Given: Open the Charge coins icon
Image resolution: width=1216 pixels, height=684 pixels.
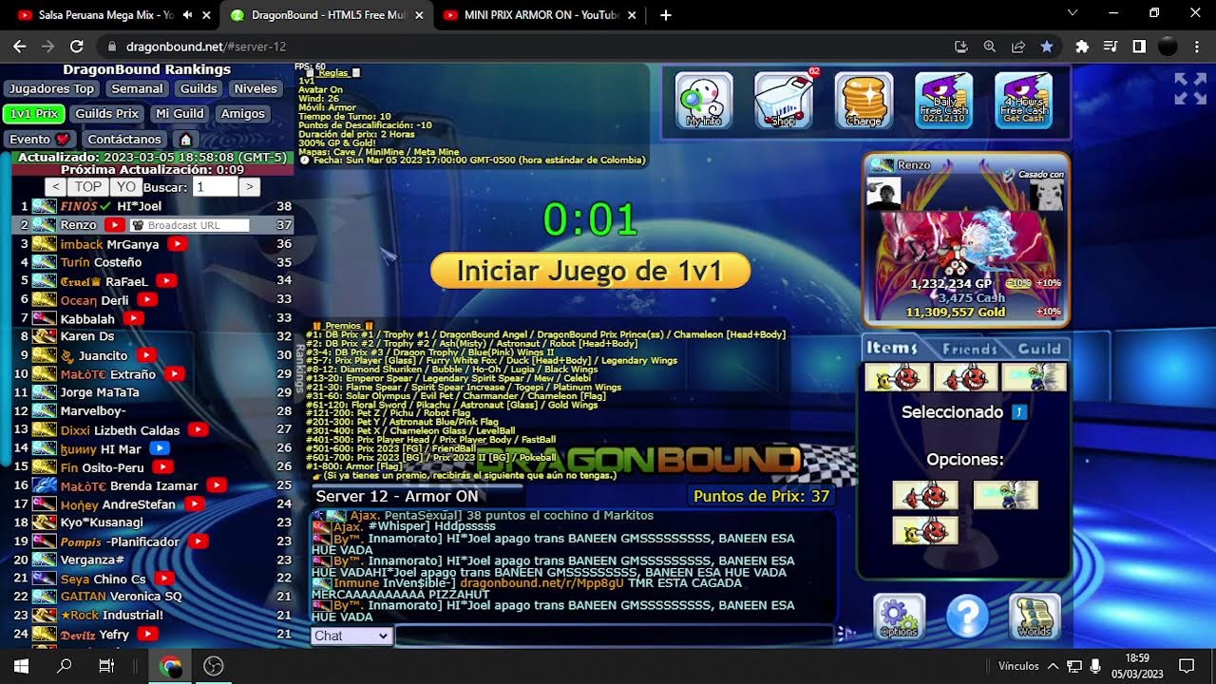Looking at the screenshot, I should click(864, 101).
